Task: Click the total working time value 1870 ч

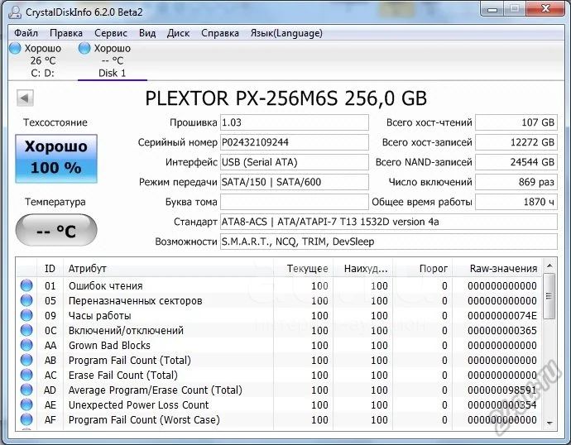Action: pyautogui.click(x=516, y=202)
